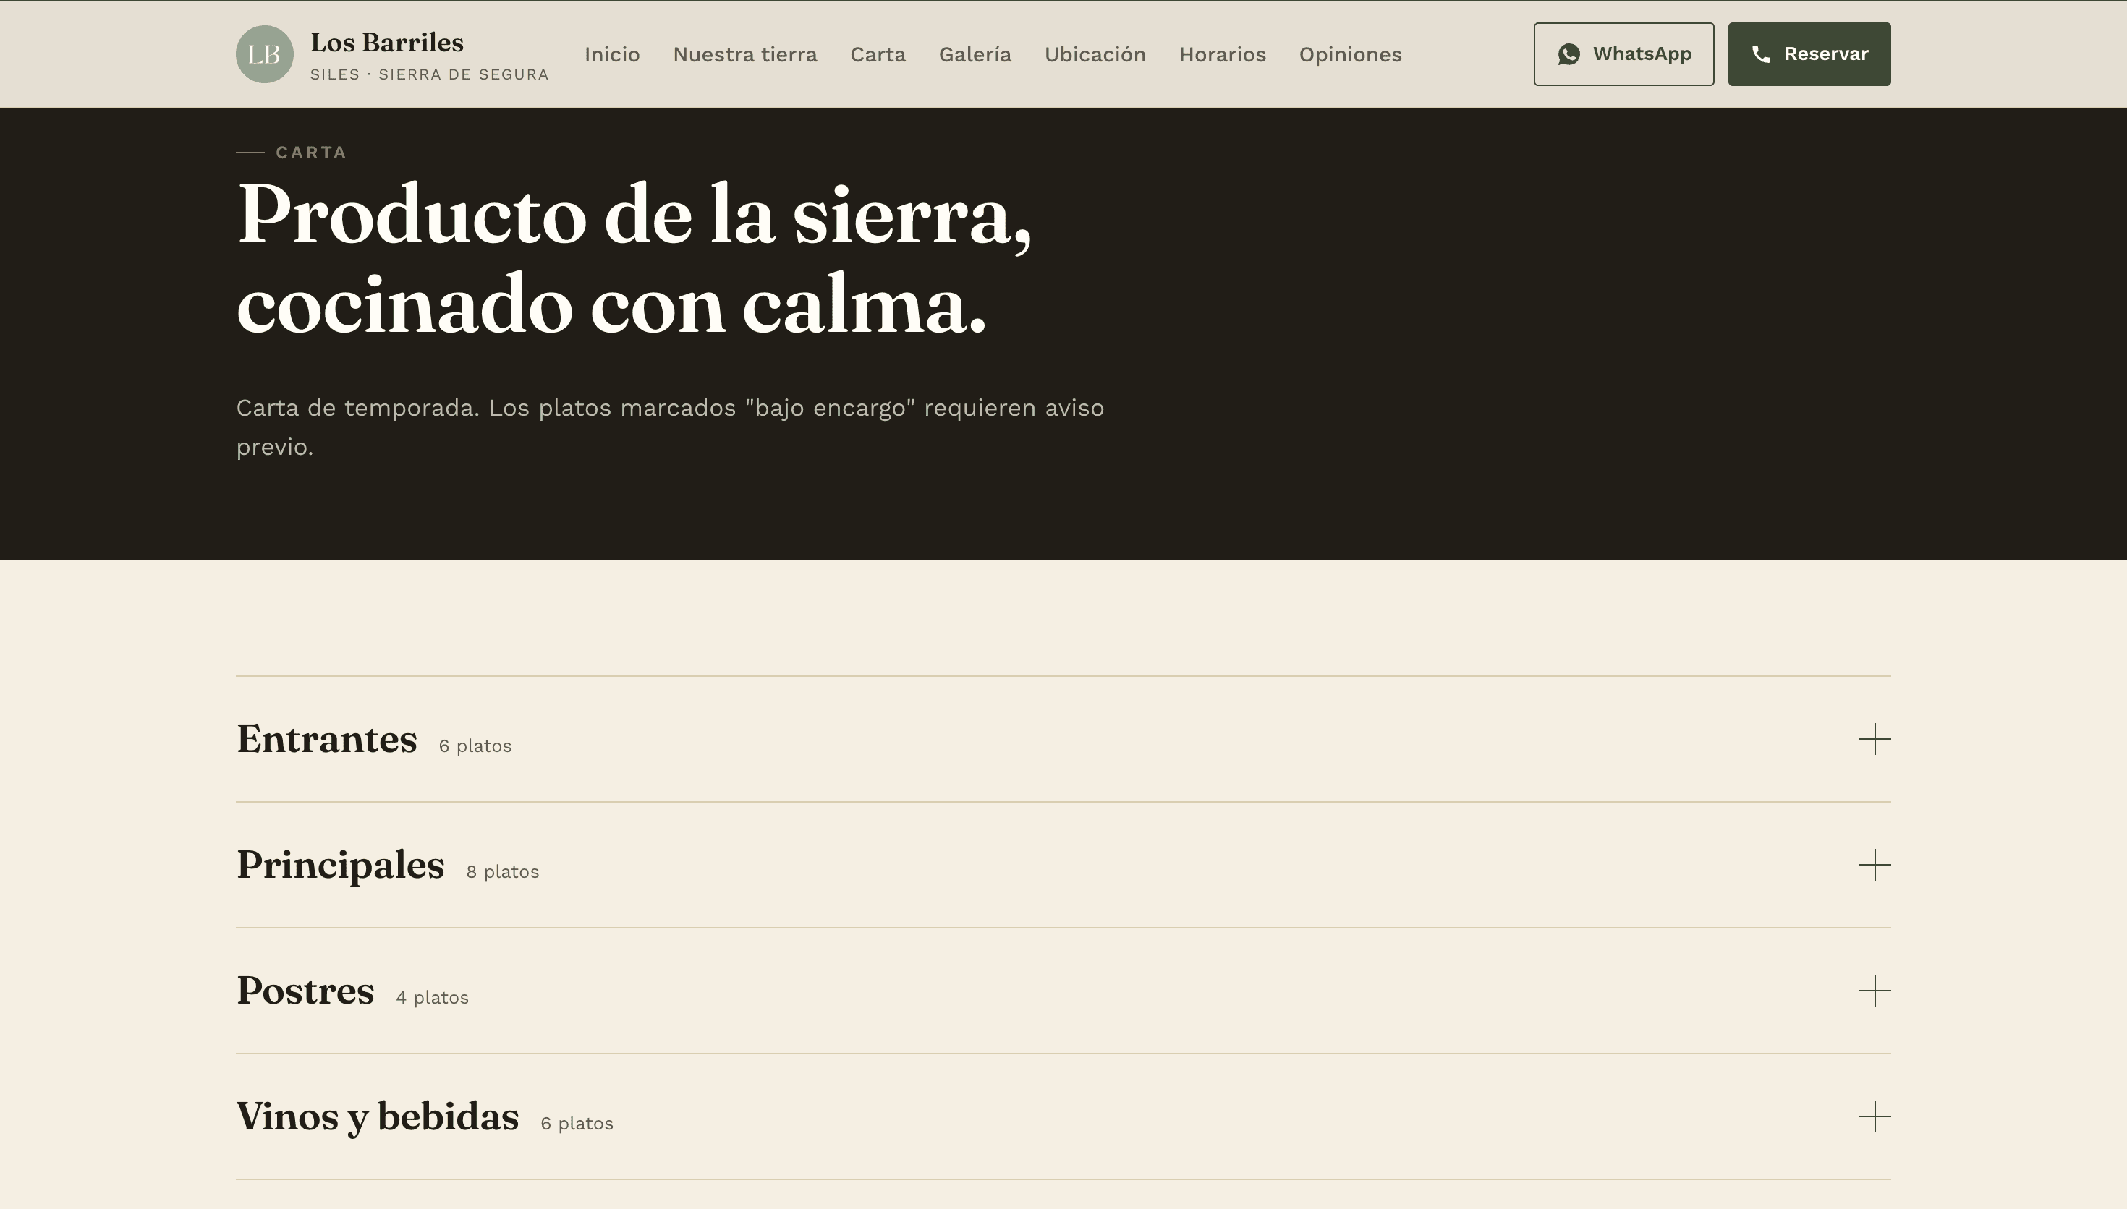Viewport: 2127px width, 1209px height.
Task: Click the CARTA eyebrow label
Action: pyautogui.click(x=311, y=153)
